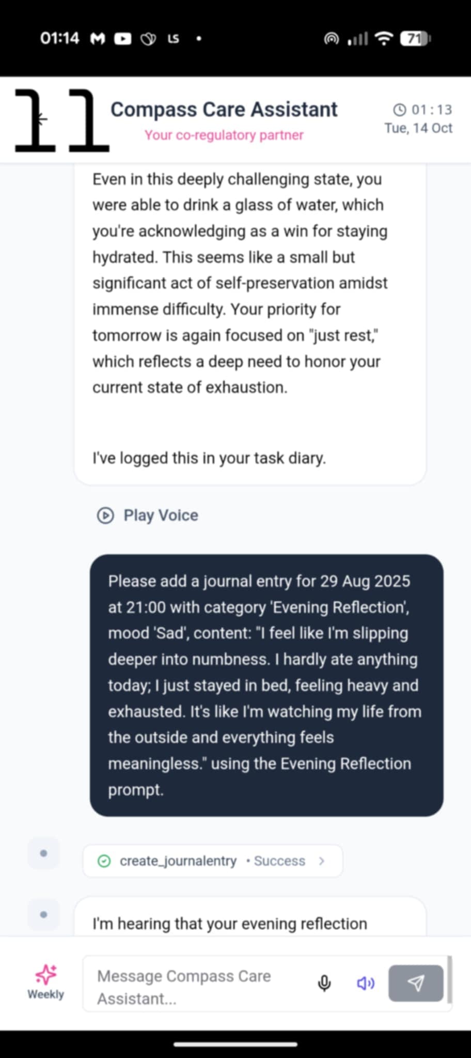Click the Play Voice circle icon

point(105,516)
